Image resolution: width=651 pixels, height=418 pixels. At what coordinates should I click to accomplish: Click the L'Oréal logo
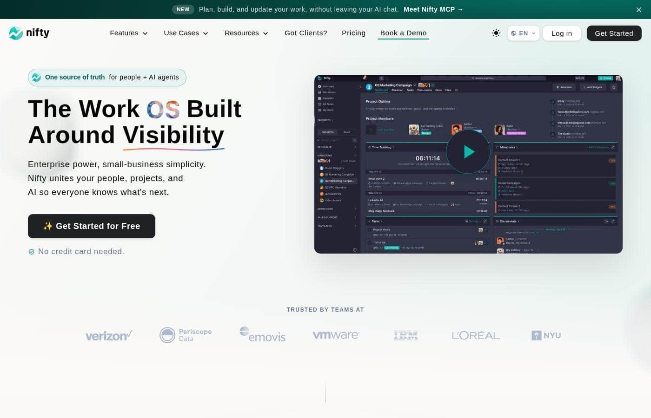click(x=476, y=335)
